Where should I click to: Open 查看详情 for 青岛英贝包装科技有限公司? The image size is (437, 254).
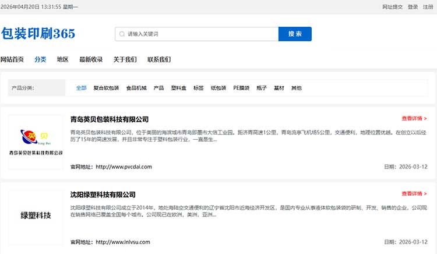[414, 119]
